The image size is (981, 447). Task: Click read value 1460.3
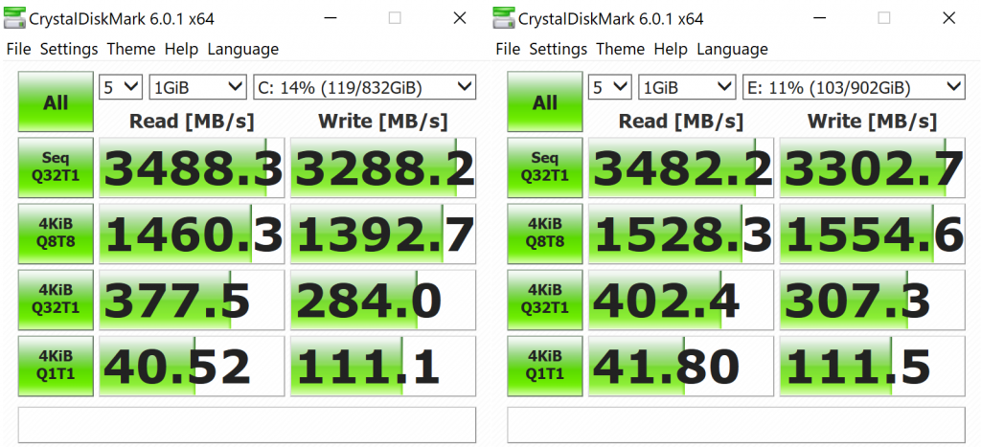coord(192,234)
